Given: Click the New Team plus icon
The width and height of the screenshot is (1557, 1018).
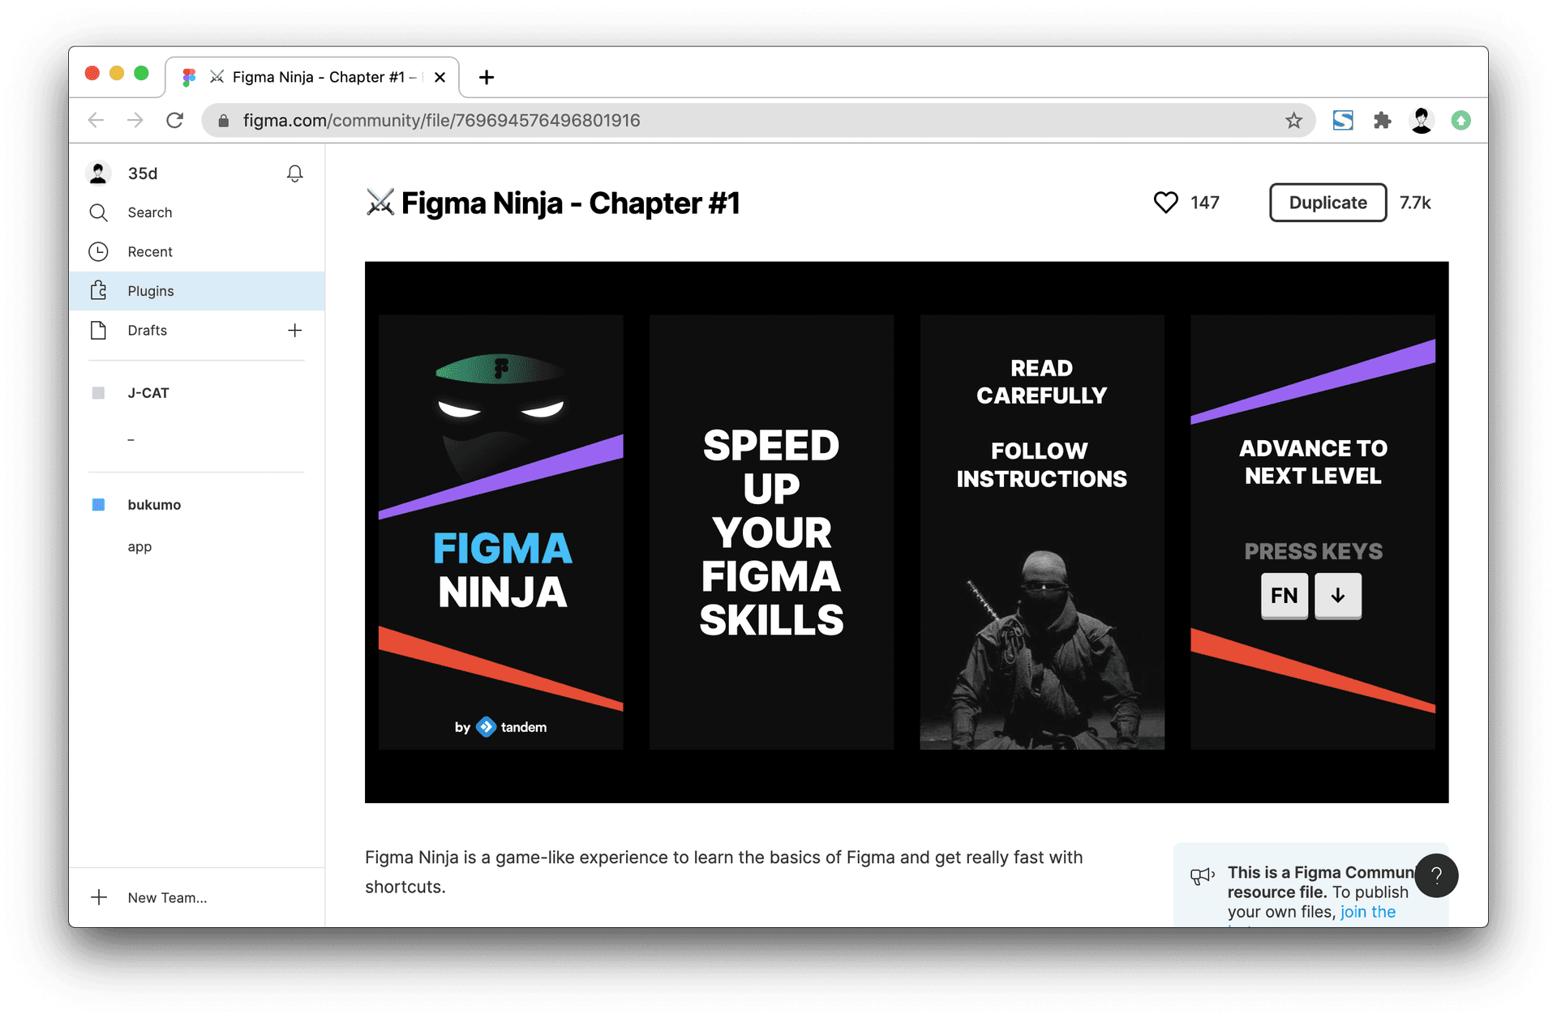Looking at the screenshot, I should (x=99, y=897).
